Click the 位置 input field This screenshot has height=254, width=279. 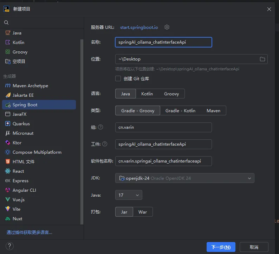pyautogui.click(x=192, y=59)
